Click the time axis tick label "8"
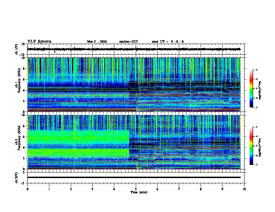 click(x=201, y=189)
